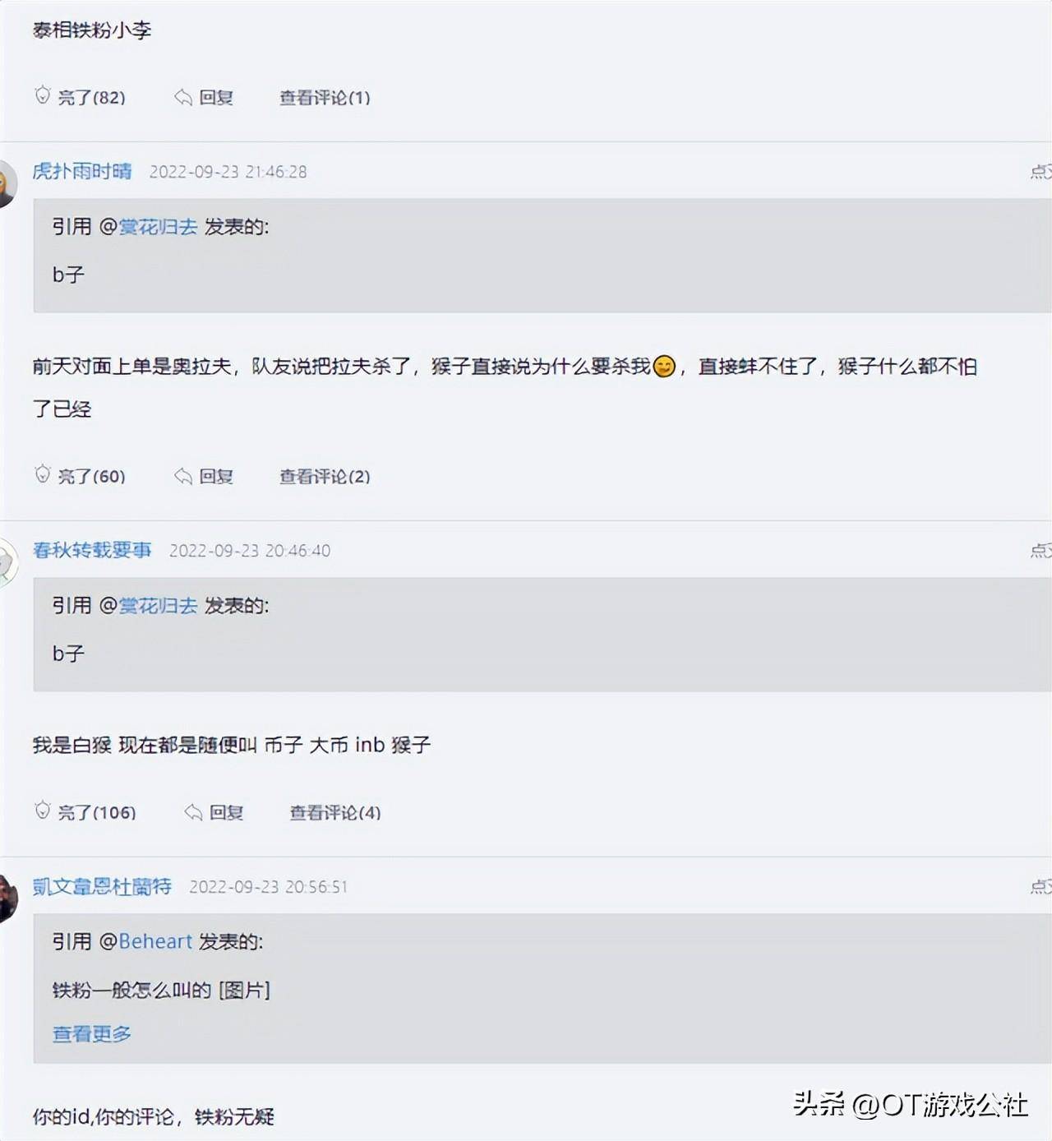Image resolution: width=1052 pixels, height=1141 pixels.
Task: Click reply bubble icon beside 亮了(82)
Action: coord(182,98)
